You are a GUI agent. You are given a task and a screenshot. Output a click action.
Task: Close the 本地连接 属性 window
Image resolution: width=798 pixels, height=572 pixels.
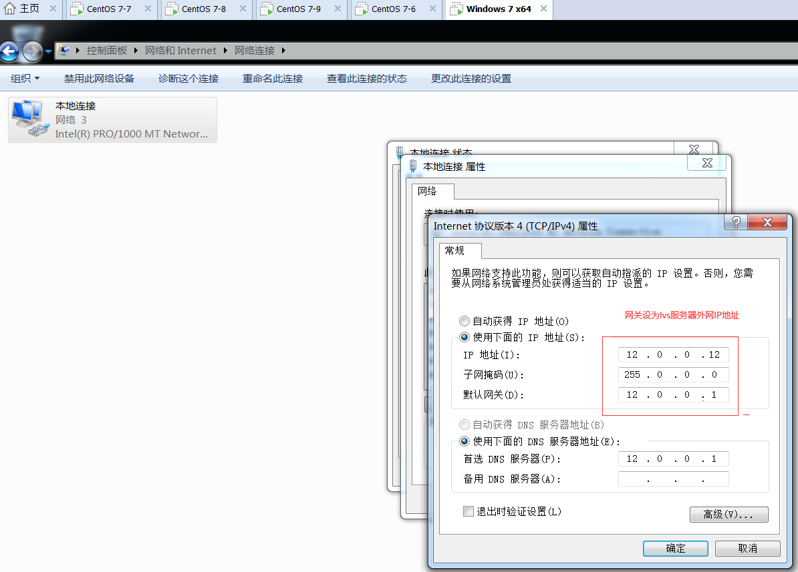[707, 163]
